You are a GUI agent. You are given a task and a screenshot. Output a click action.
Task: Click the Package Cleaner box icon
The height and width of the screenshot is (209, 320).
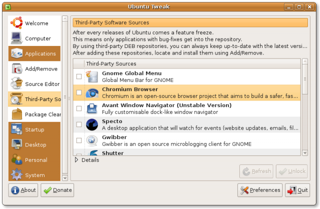17,114
